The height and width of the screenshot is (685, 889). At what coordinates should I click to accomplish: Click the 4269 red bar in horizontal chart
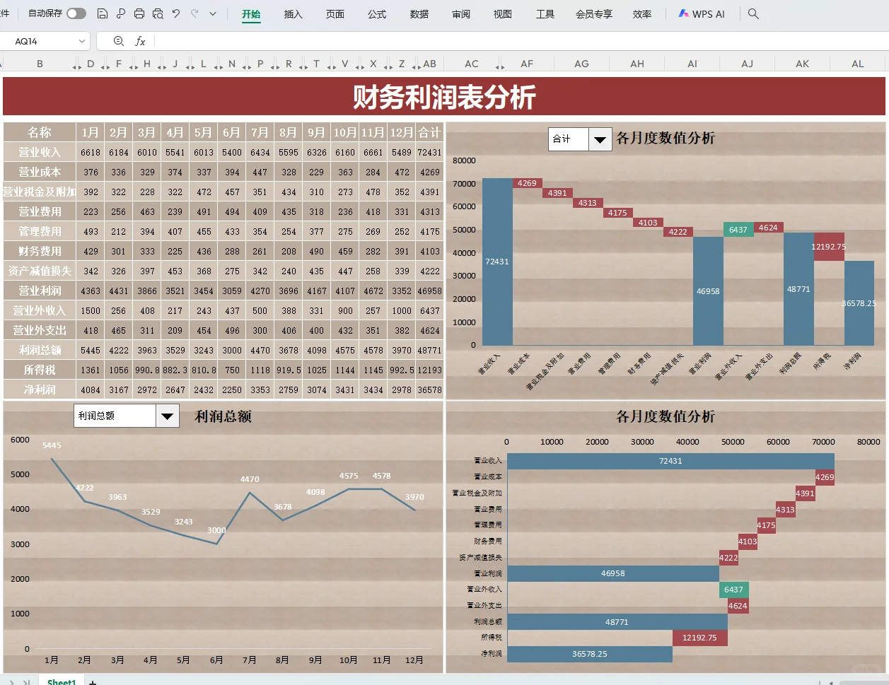tap(825, 477)
